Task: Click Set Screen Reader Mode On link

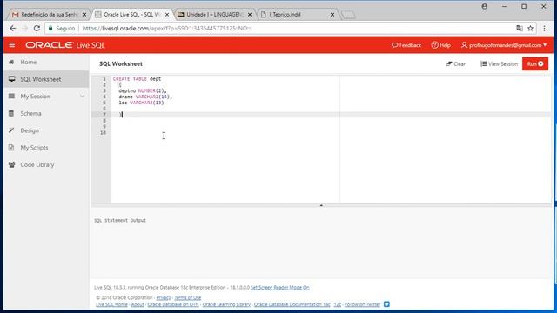Action: click(x=280, y=287)
